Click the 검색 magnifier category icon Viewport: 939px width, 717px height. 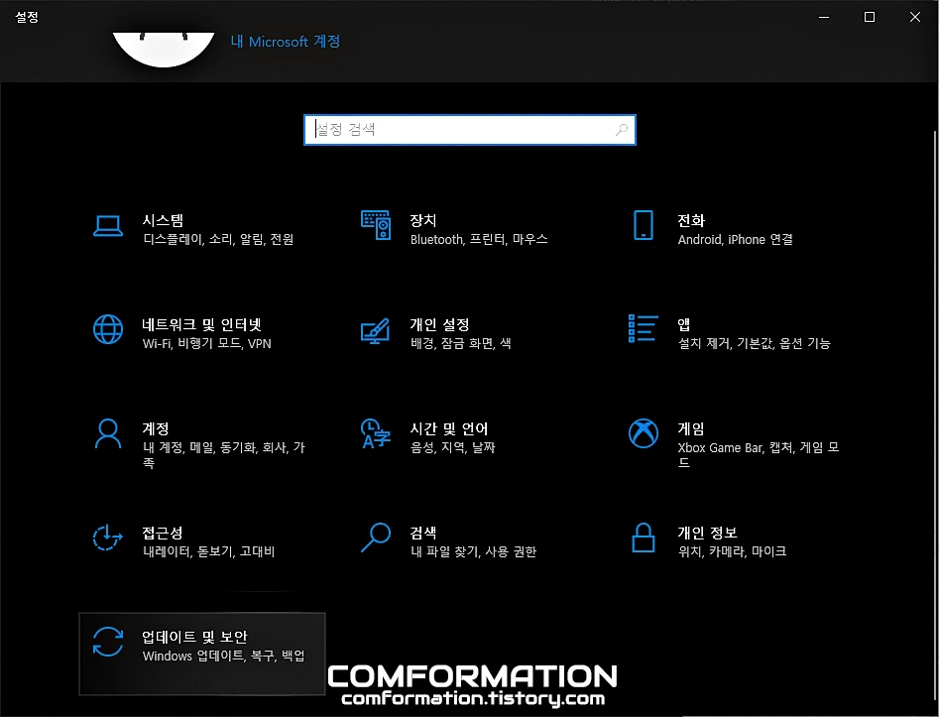(376, 538)
